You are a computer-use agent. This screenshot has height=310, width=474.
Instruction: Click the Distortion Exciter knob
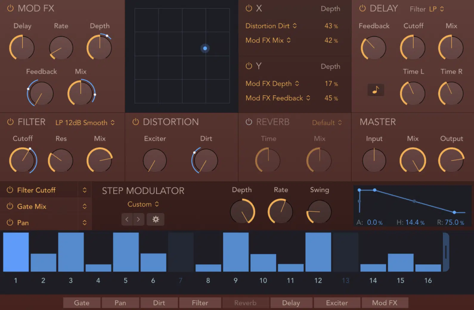(x=155, y=160)
